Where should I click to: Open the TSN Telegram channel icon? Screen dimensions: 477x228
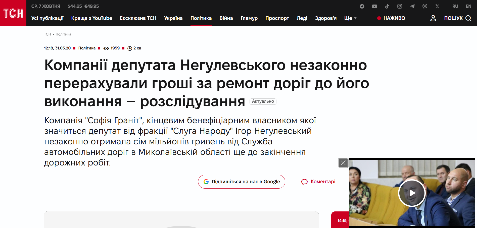pos(412,6)
